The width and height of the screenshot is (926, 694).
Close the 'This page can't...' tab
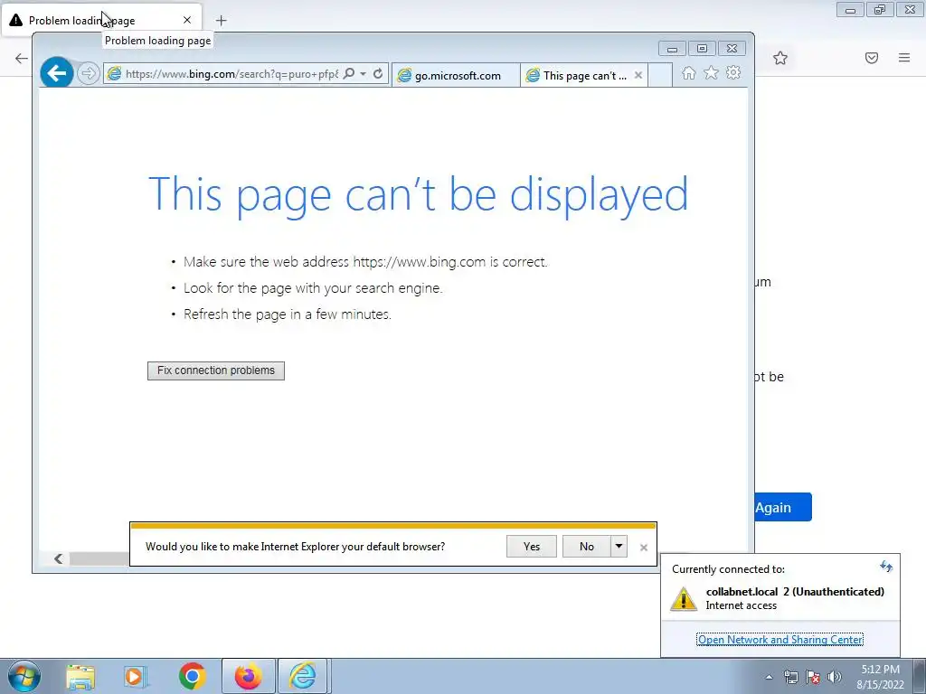[x=638, y=76]
